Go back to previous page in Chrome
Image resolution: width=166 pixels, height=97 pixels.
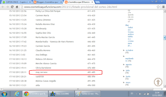[x=3, y=7]
